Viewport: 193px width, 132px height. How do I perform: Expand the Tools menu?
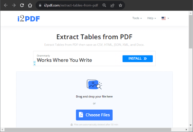(137, 18)
